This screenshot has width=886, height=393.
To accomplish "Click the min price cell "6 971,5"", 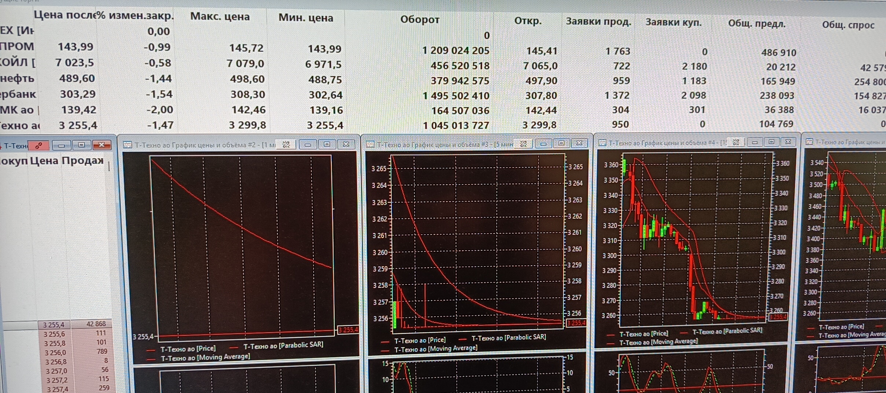I will (x=323, y=65).
